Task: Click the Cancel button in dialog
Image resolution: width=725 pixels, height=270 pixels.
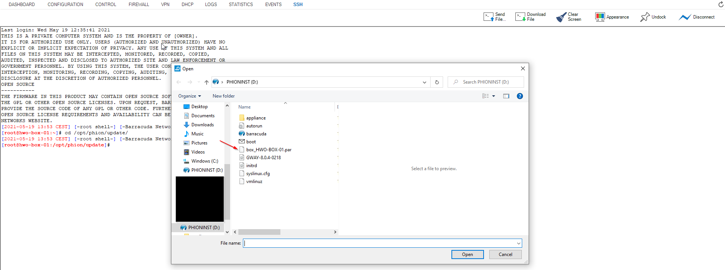Action: click(505, 254)
